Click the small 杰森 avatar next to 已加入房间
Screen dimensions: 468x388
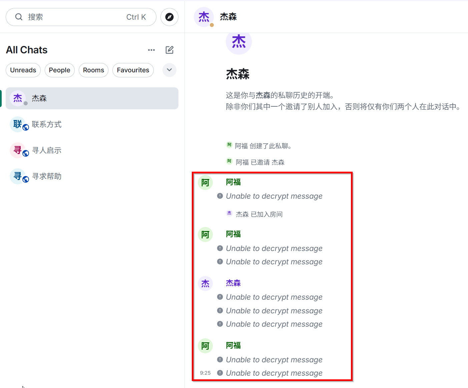point(229,213)
